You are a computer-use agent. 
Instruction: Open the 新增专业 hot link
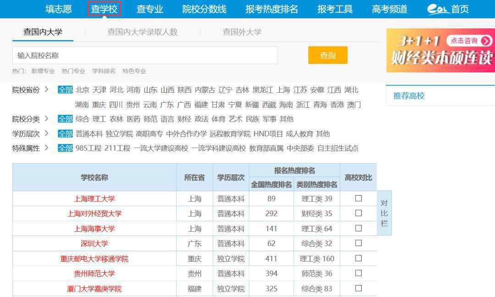click(x=43, y=71)
